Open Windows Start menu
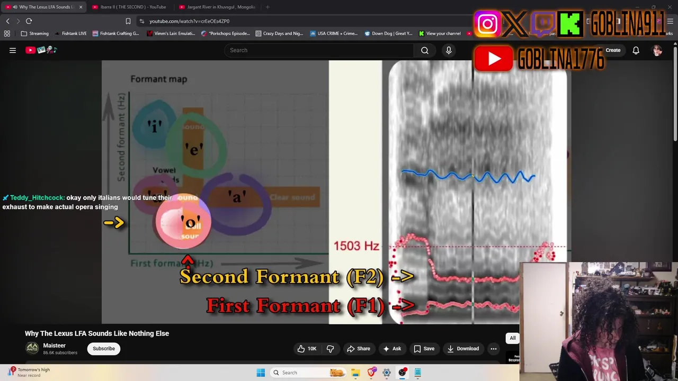 click(261, 373)
